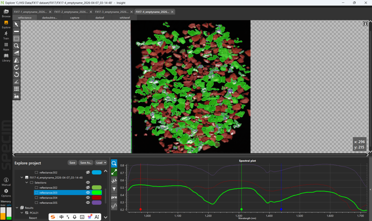This screenshot has height=221, width=372.
Task: Open the Browse view in the sidebar
Action: click(x=6, y=13)
